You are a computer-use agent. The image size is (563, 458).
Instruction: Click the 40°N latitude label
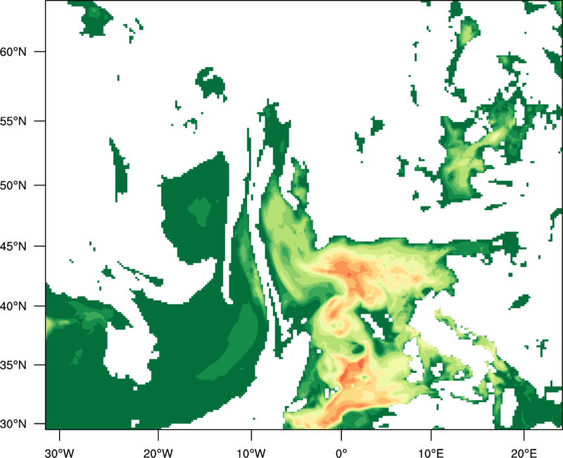click(13, 307)
